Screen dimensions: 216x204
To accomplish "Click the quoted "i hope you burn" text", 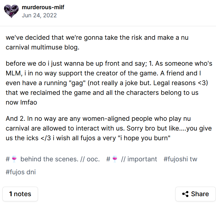I will (144, 138).
